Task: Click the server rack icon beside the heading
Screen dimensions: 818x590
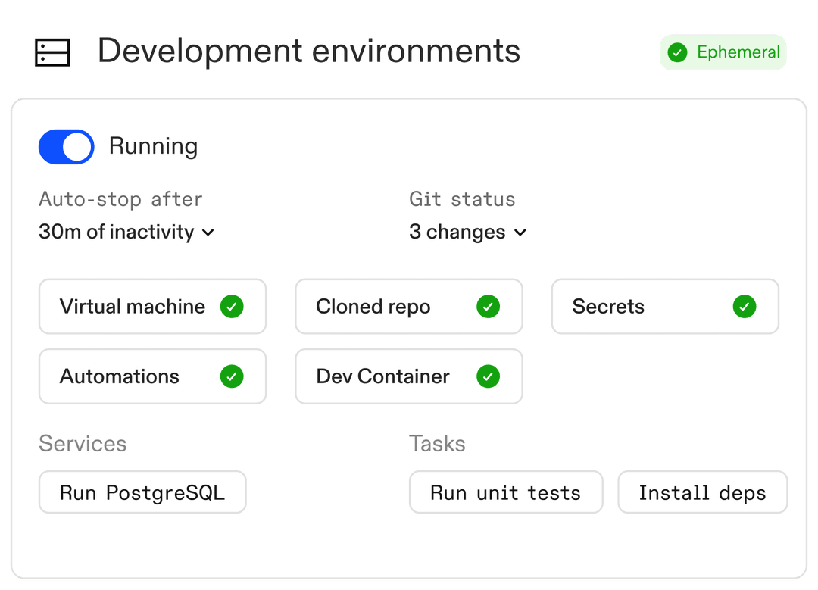Action: (52, 52)
